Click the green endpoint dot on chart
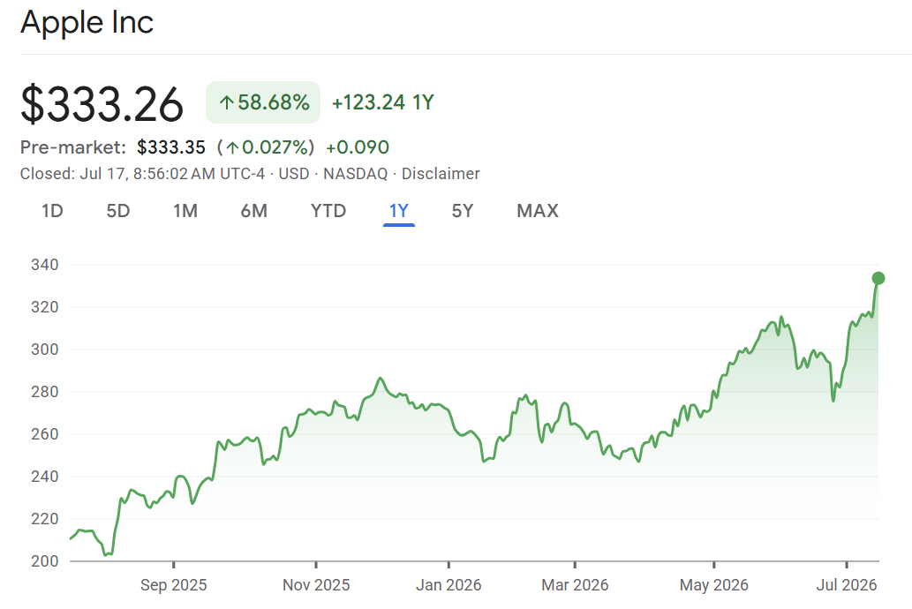Image resolution: width=912 pixels, height=609 pixels. point(878,279)
